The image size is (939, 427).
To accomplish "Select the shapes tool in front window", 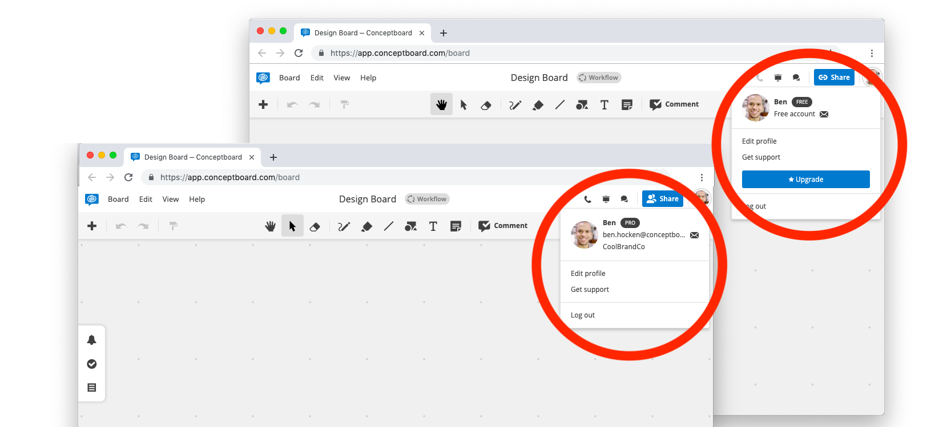I will (410, 226).
